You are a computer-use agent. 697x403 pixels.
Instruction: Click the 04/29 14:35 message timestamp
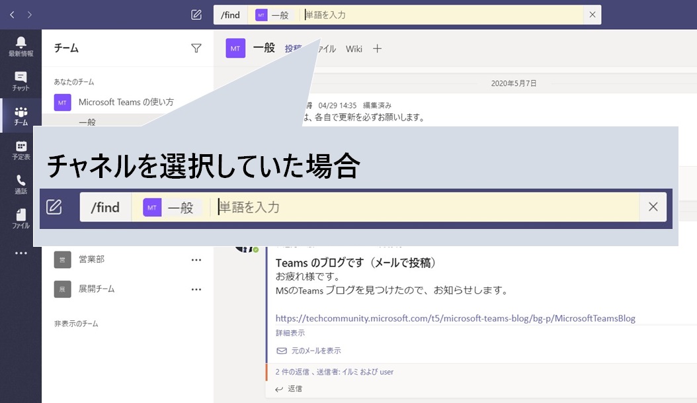(x=337, y=106)
